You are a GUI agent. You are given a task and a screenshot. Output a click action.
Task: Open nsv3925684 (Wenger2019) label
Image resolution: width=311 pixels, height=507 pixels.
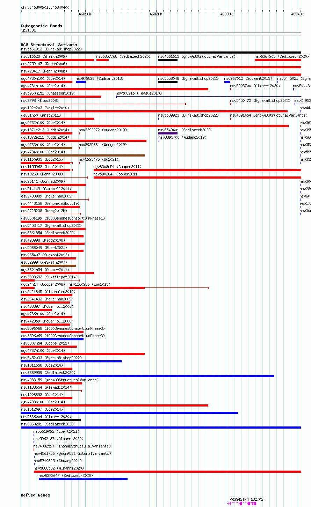click(103, 145)
